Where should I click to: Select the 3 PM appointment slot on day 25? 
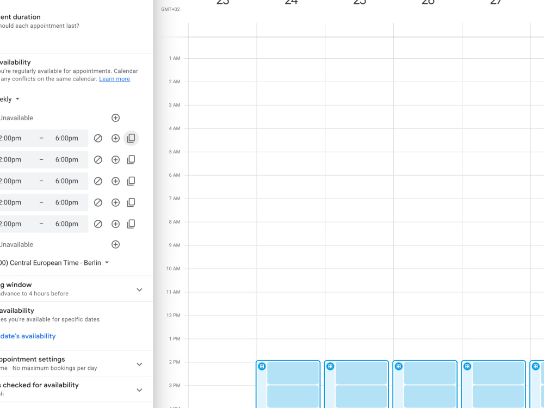coord(361,396)
